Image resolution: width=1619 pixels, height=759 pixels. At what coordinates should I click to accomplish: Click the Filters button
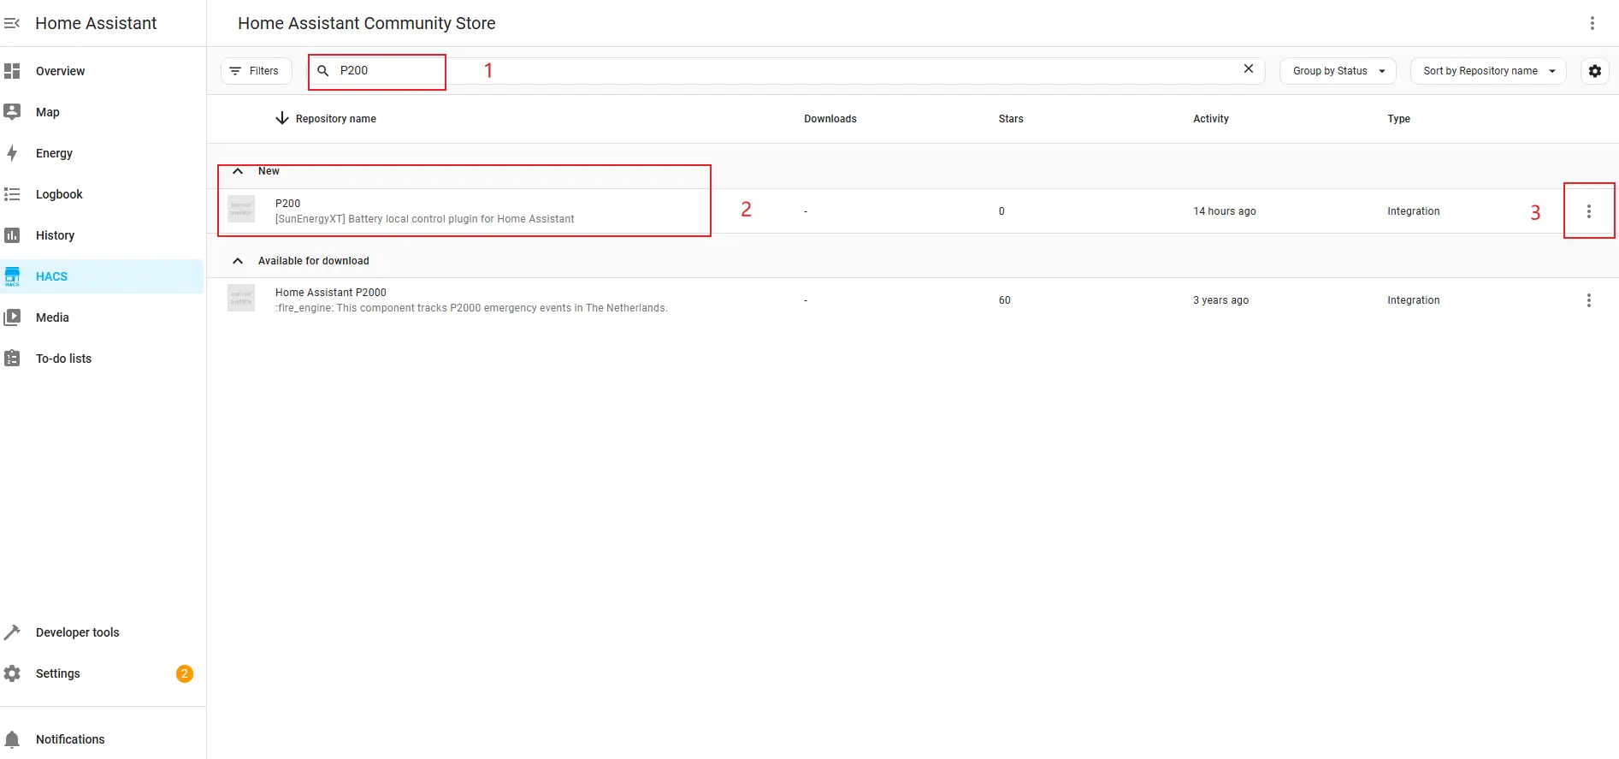(x=256, y=71)
